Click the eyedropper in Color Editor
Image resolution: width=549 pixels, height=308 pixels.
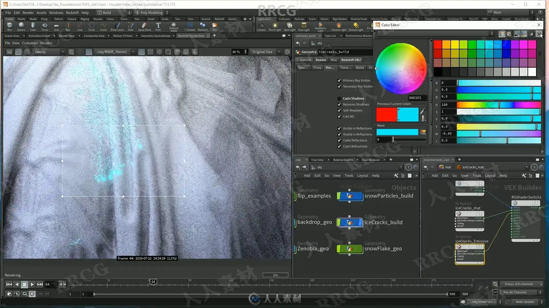[x=423, y=111]
